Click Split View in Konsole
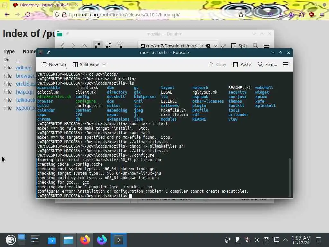The image size is (329, 247). point(85,64)
